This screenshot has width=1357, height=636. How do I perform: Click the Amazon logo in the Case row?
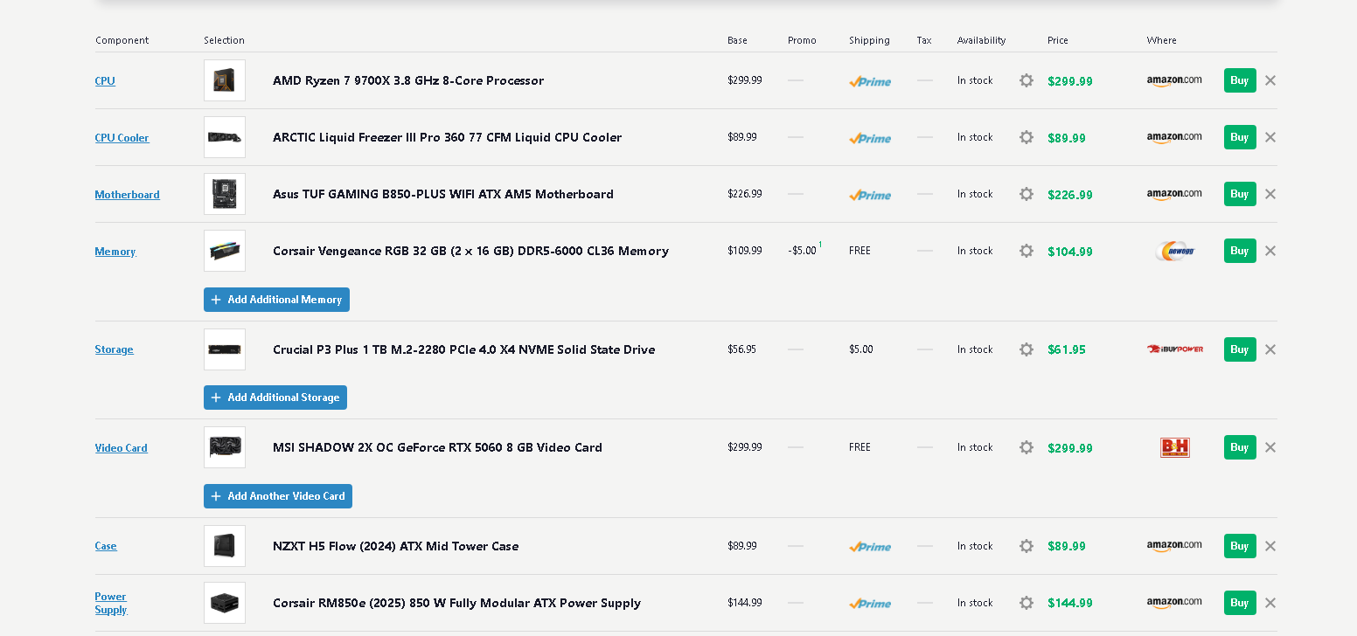pos(1174,546)
